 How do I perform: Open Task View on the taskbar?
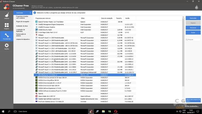[15, 111]
